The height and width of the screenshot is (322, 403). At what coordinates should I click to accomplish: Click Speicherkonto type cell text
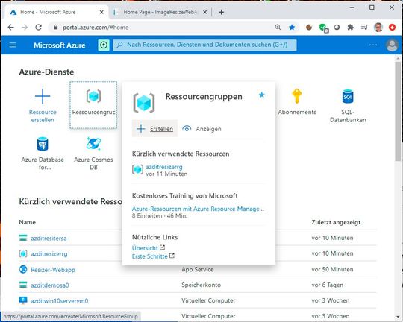[201, 285]
